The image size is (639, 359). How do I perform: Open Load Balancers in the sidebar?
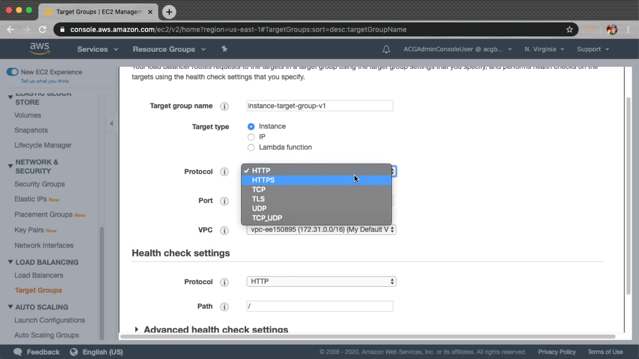click(39, 275)
